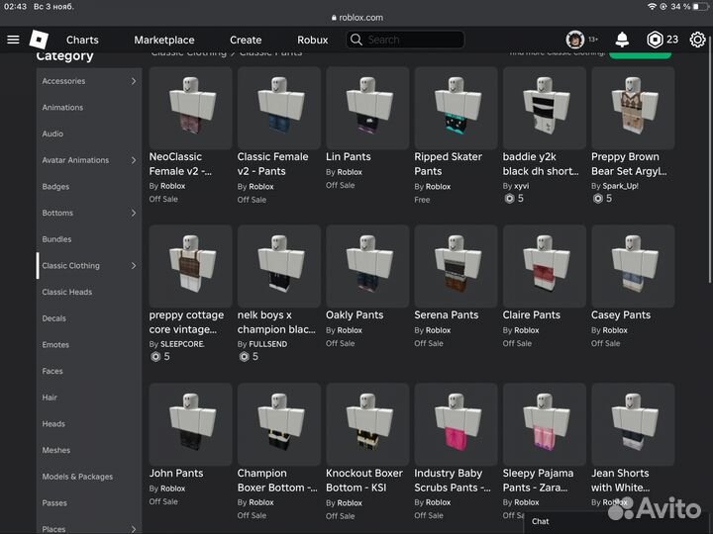Screen dimensions: 713x534
Task: Go to the Marketplace tab
Action: [164, 40]
